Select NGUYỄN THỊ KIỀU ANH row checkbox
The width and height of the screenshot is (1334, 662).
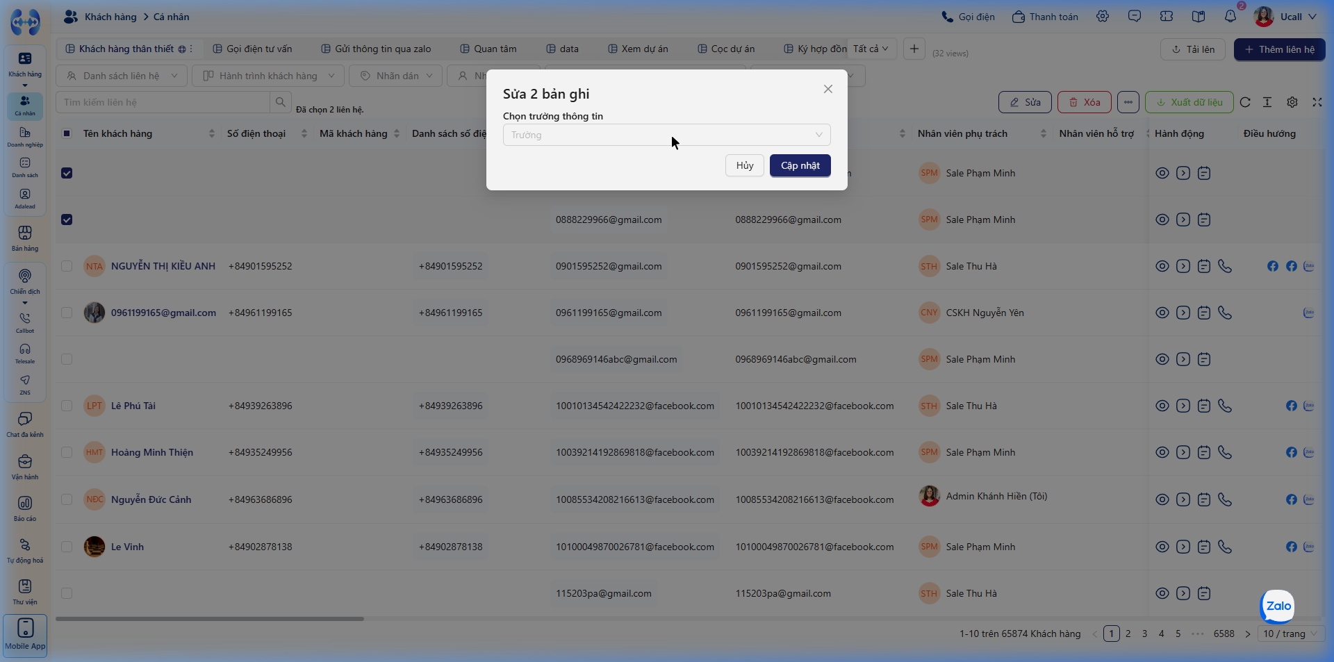67,266
